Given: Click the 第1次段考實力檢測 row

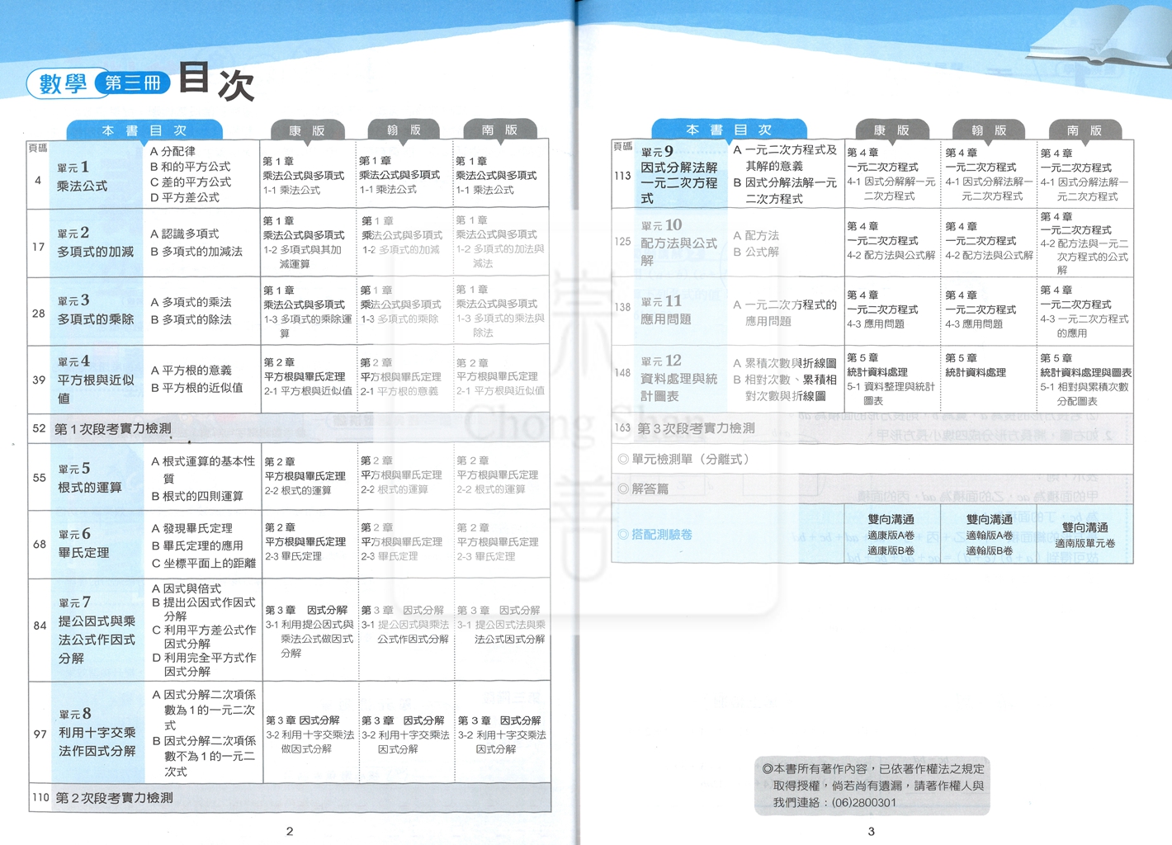Looking at the screenshot, I should [290, 428].
